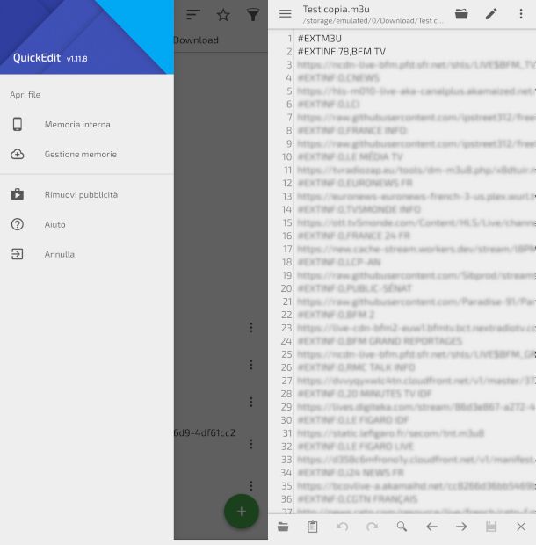This screenshot has width=536, height=545.
Task: Click line 2 text #EXTINF:78,BFM TV
Action: pos(342,52)
